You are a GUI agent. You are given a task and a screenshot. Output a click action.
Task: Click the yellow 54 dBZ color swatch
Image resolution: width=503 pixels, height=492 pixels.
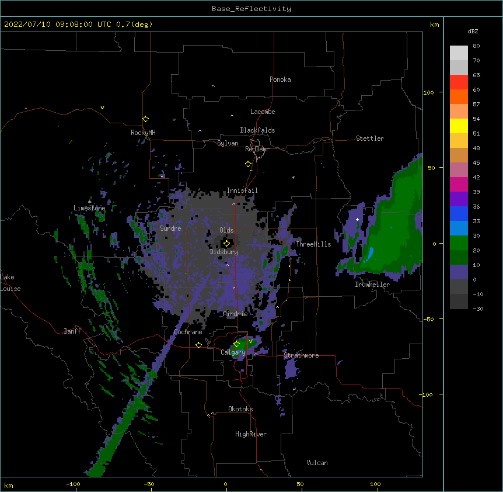coord(459,126)
